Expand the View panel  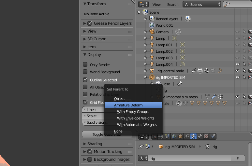coord(85,31)
